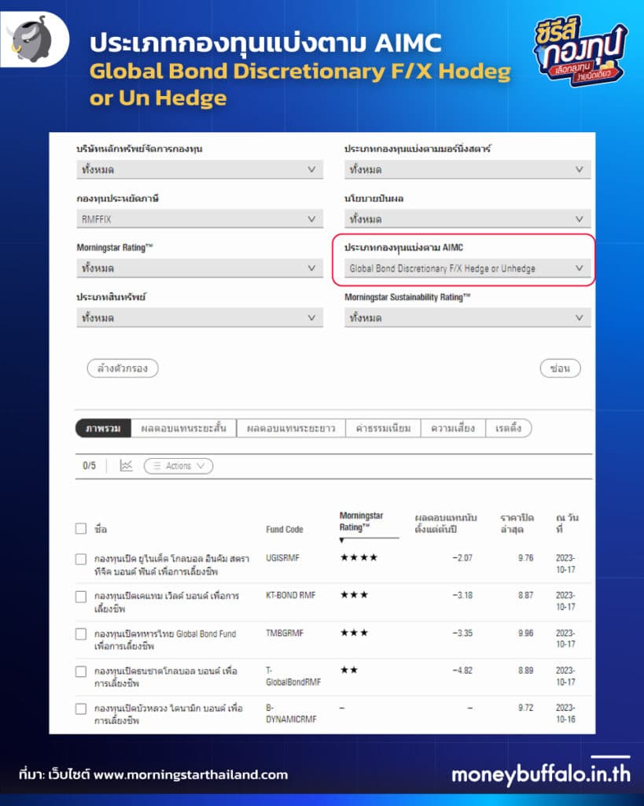
Task: Tick the checkbox for the TMBGRMF fund
Action: point(81,634)
